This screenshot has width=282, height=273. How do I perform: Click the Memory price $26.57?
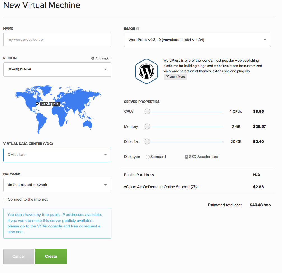[x=260, y=126]
